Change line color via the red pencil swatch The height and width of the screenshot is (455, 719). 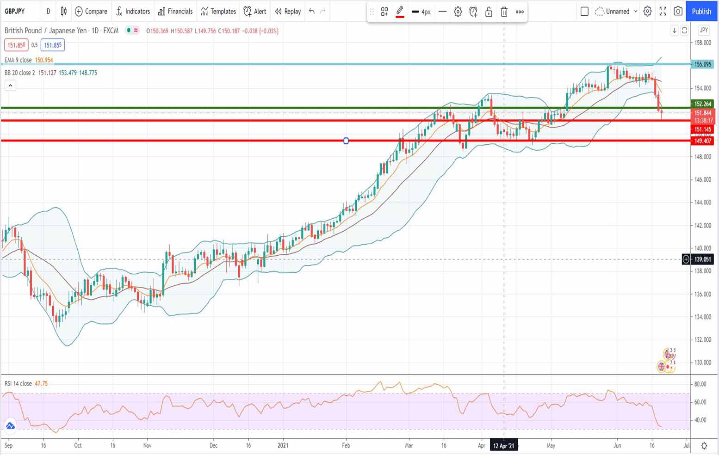point(400,12)
